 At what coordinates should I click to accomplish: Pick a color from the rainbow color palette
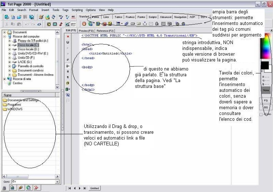point(266,46)
